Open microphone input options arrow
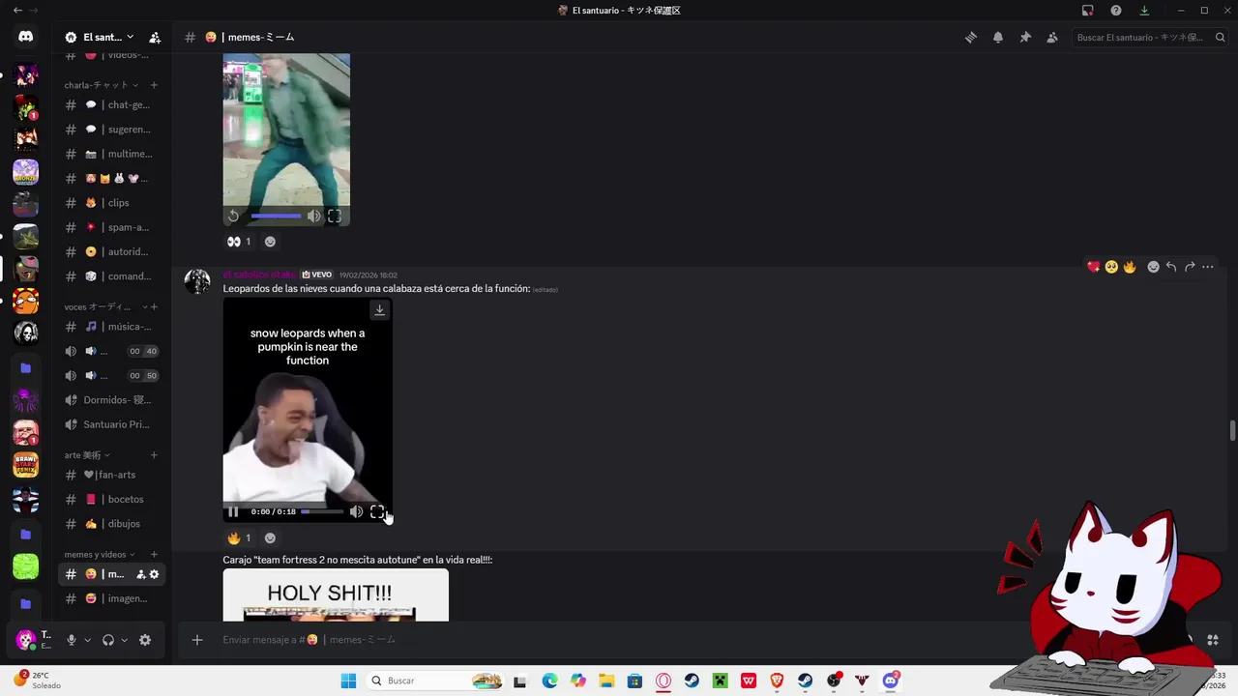The width and height of the screenshot is (1238, 696). click(87, 640)
